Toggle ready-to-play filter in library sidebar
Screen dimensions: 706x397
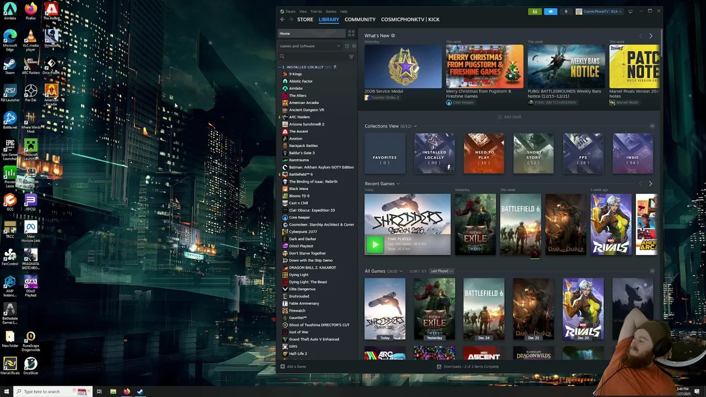tap(354, 46)
